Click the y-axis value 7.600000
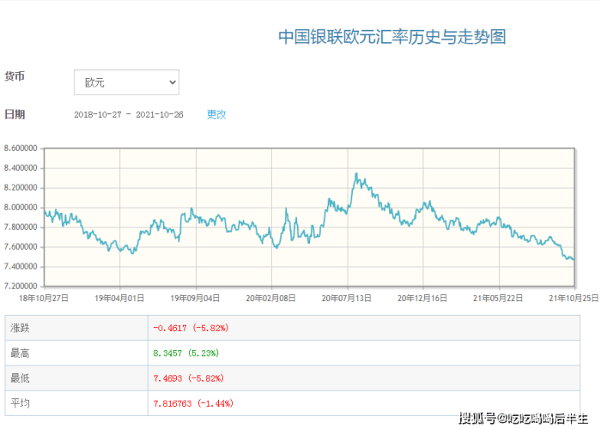Screen dimensions: 601x429 coord(21,247)
